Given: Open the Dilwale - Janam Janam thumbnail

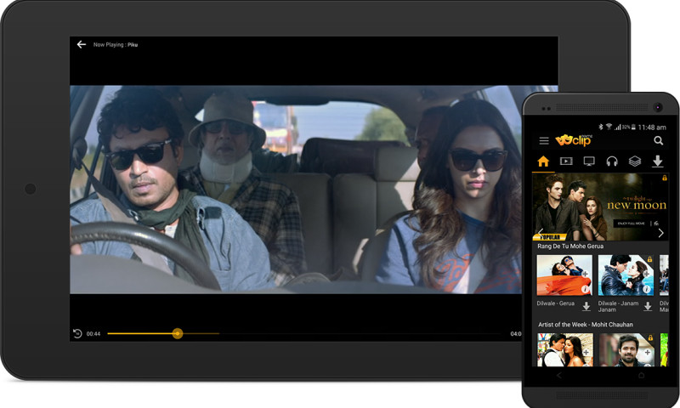Looking at the screenshot, I should pyautogui.click(x=626, y=275).
